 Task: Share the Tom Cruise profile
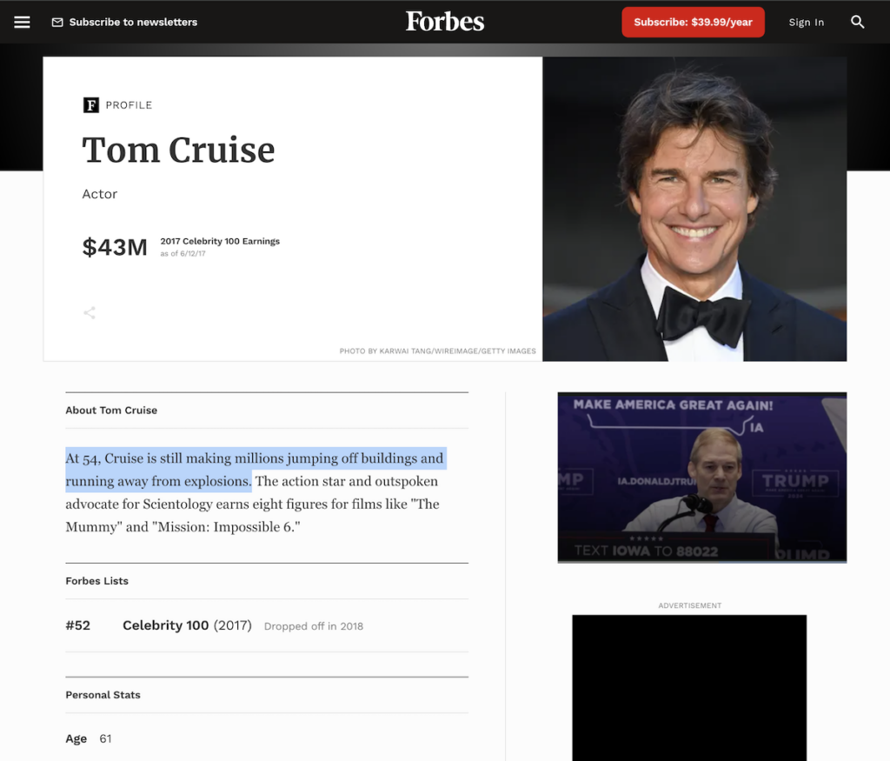coord(90,313)
